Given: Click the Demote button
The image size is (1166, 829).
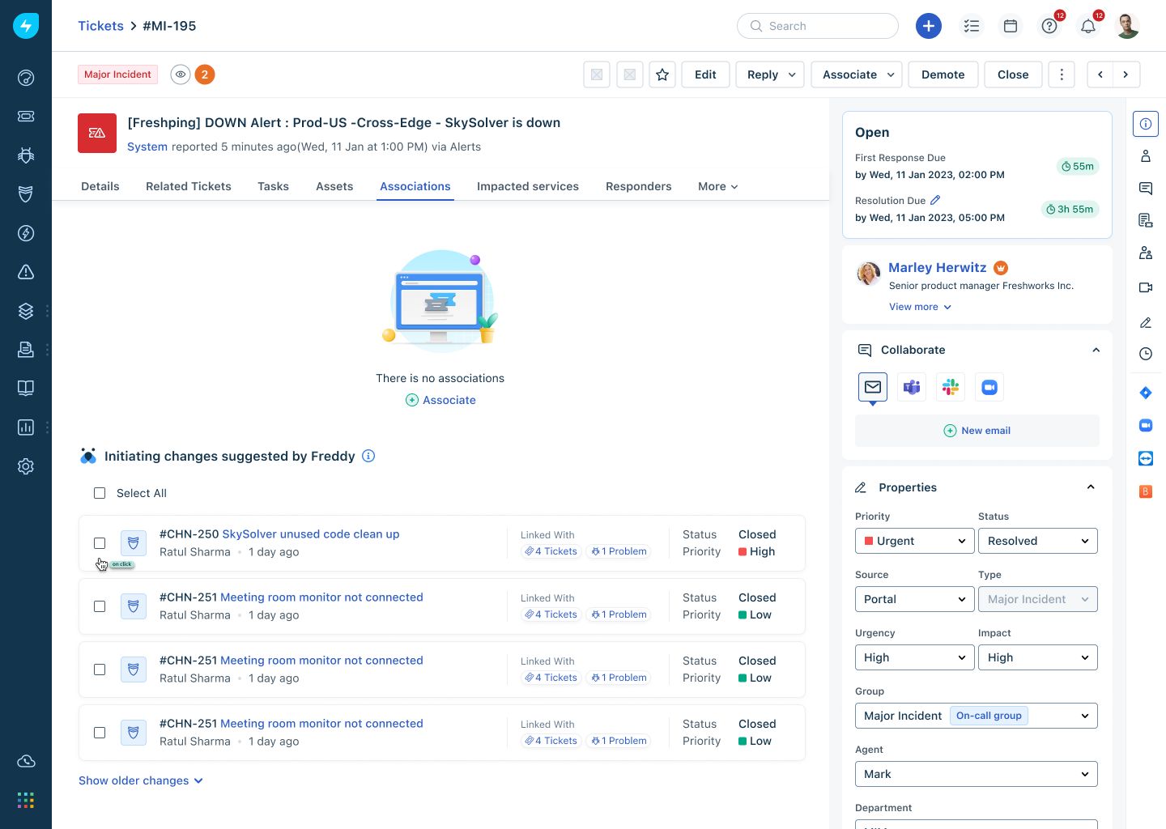Looking at the screenshot, I should click(x=943, y=74).
